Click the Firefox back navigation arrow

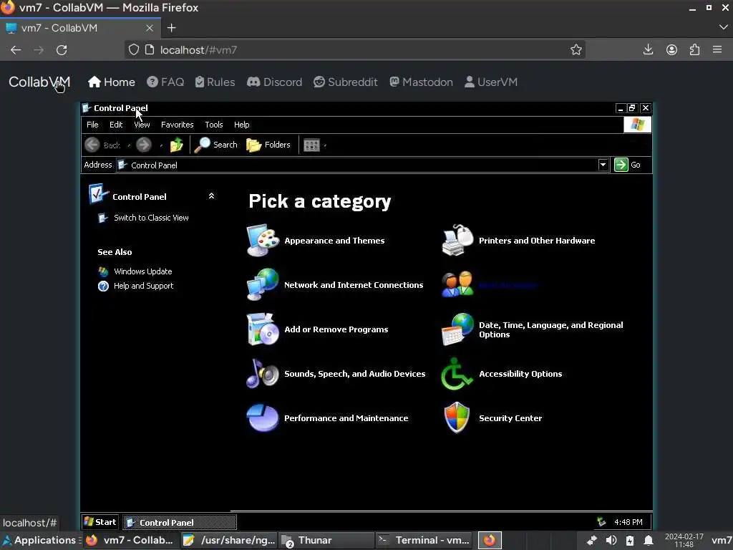[16, 50]
